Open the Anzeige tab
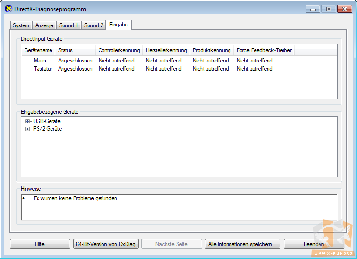This screenshot has height=259, width=357. pos(44,25)
